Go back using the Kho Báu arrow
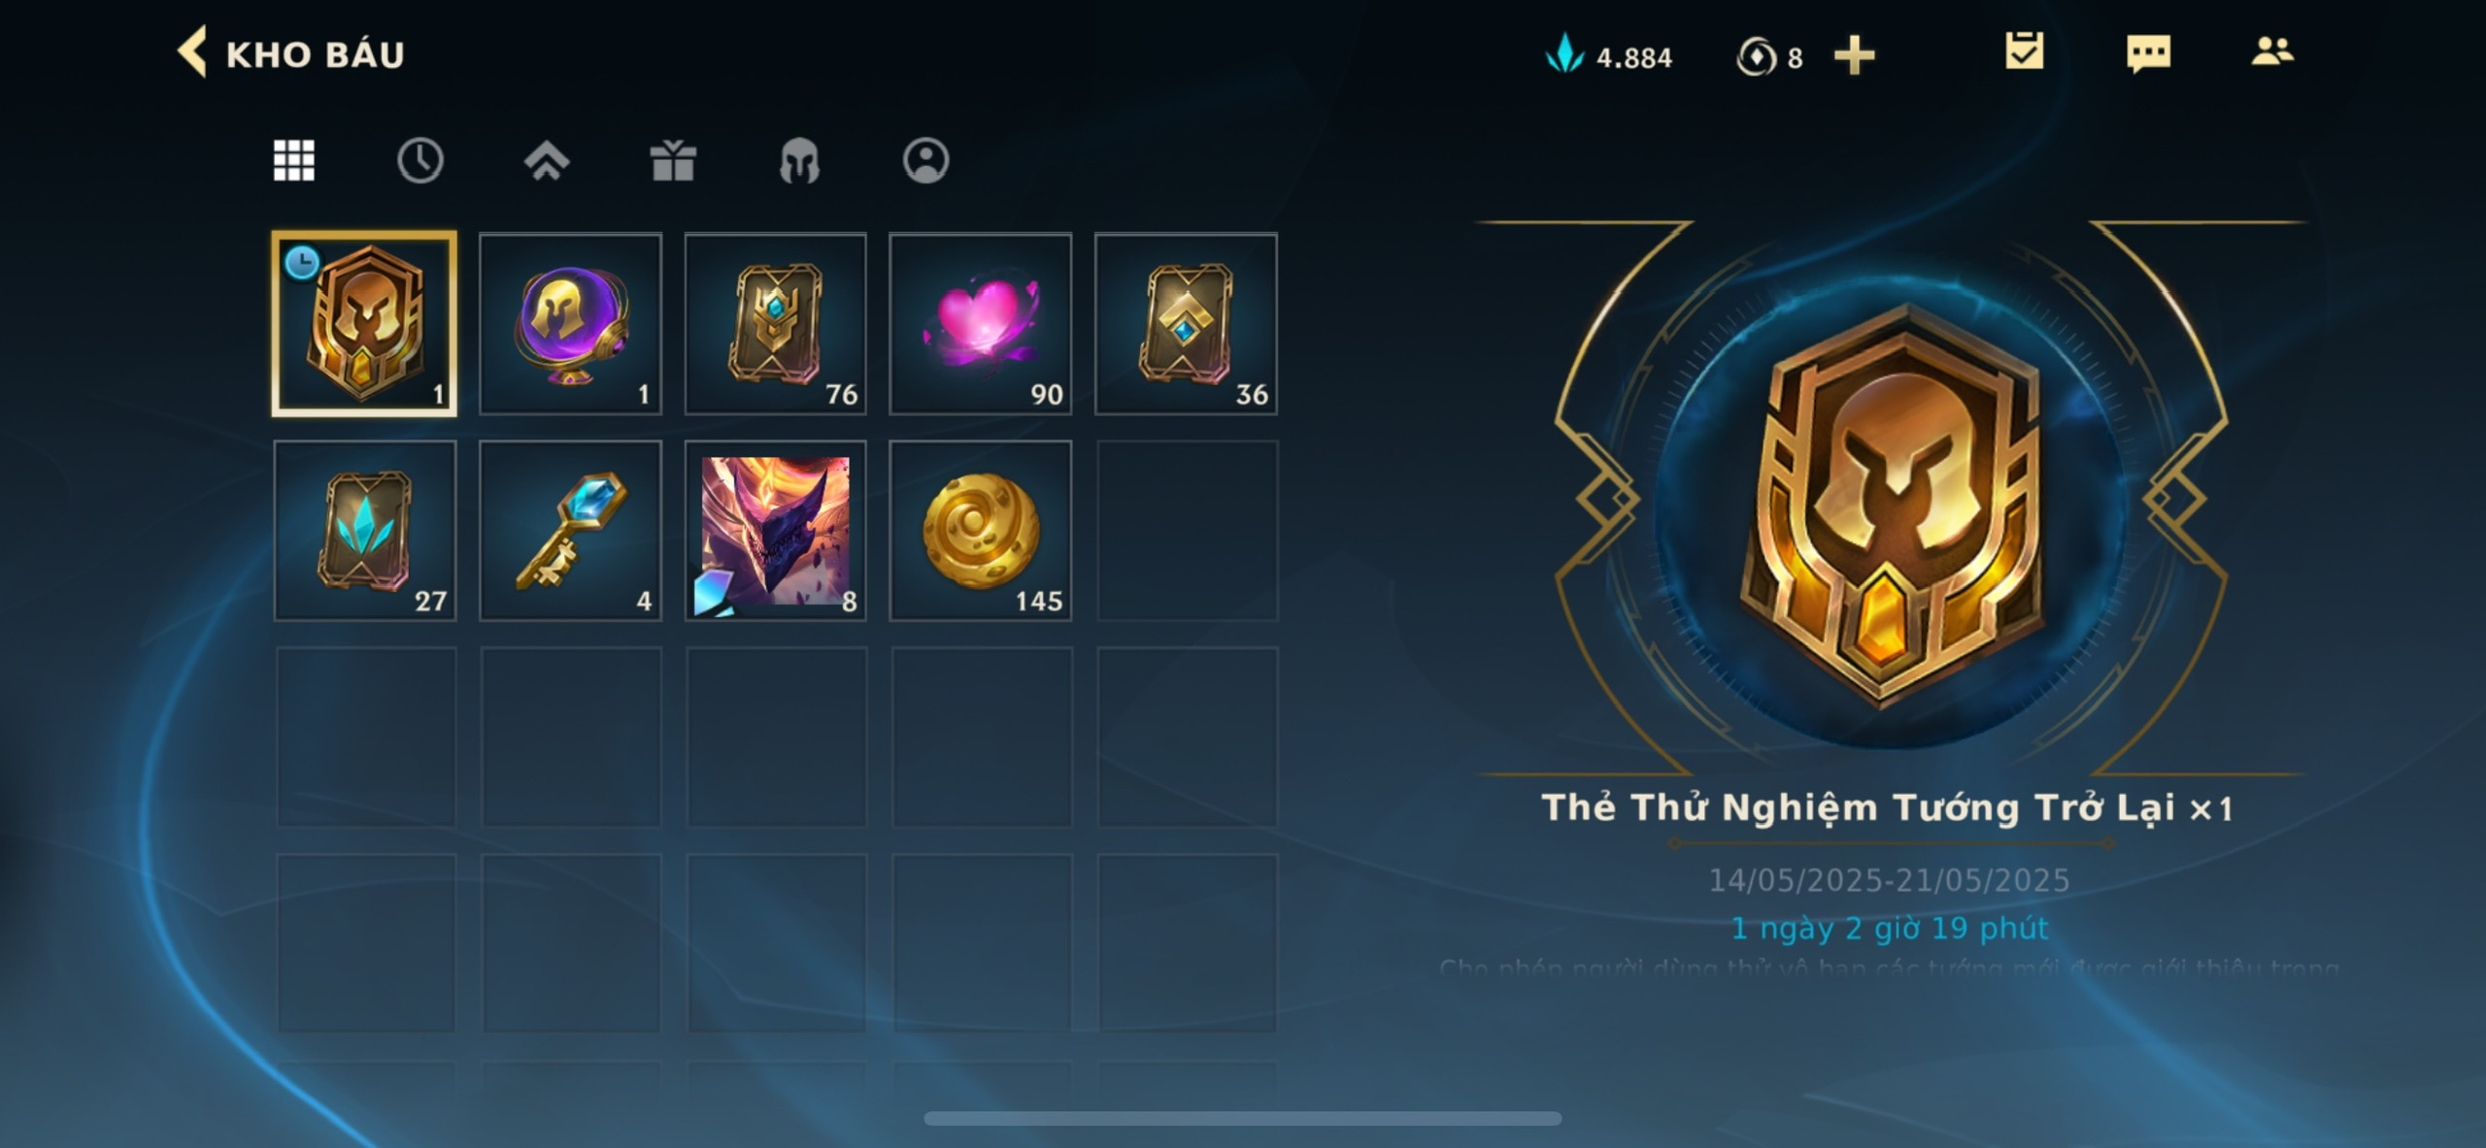Screen dimensions: 2486x1148 click(193, 51)
